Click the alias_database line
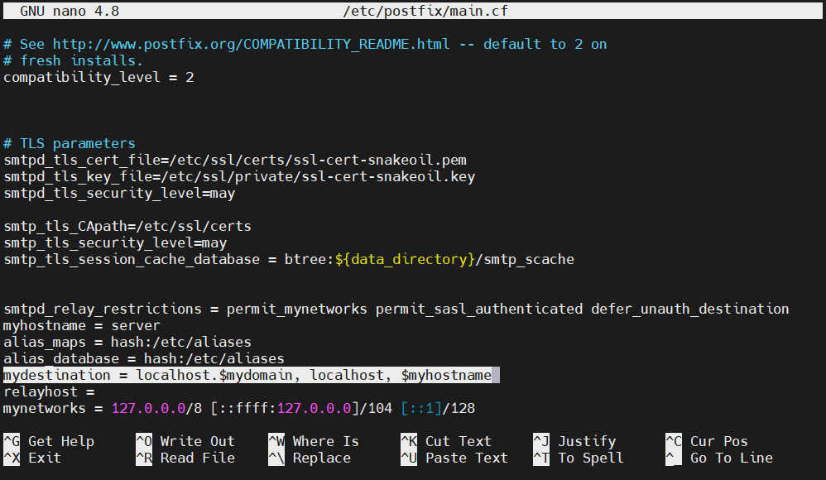Screen dimensions: 826x480 click(x=144, y=359)
